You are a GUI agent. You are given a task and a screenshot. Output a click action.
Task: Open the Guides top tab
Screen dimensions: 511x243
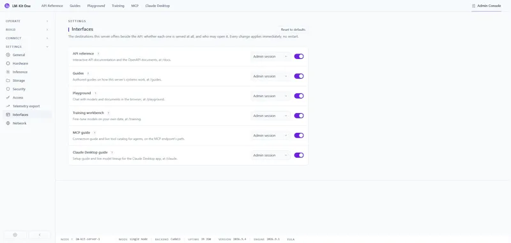pyautogui.click(x=75, y=6)
